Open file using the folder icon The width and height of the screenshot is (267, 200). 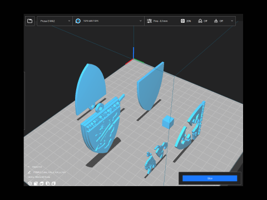pyautogui.click(x=30, y=21)
